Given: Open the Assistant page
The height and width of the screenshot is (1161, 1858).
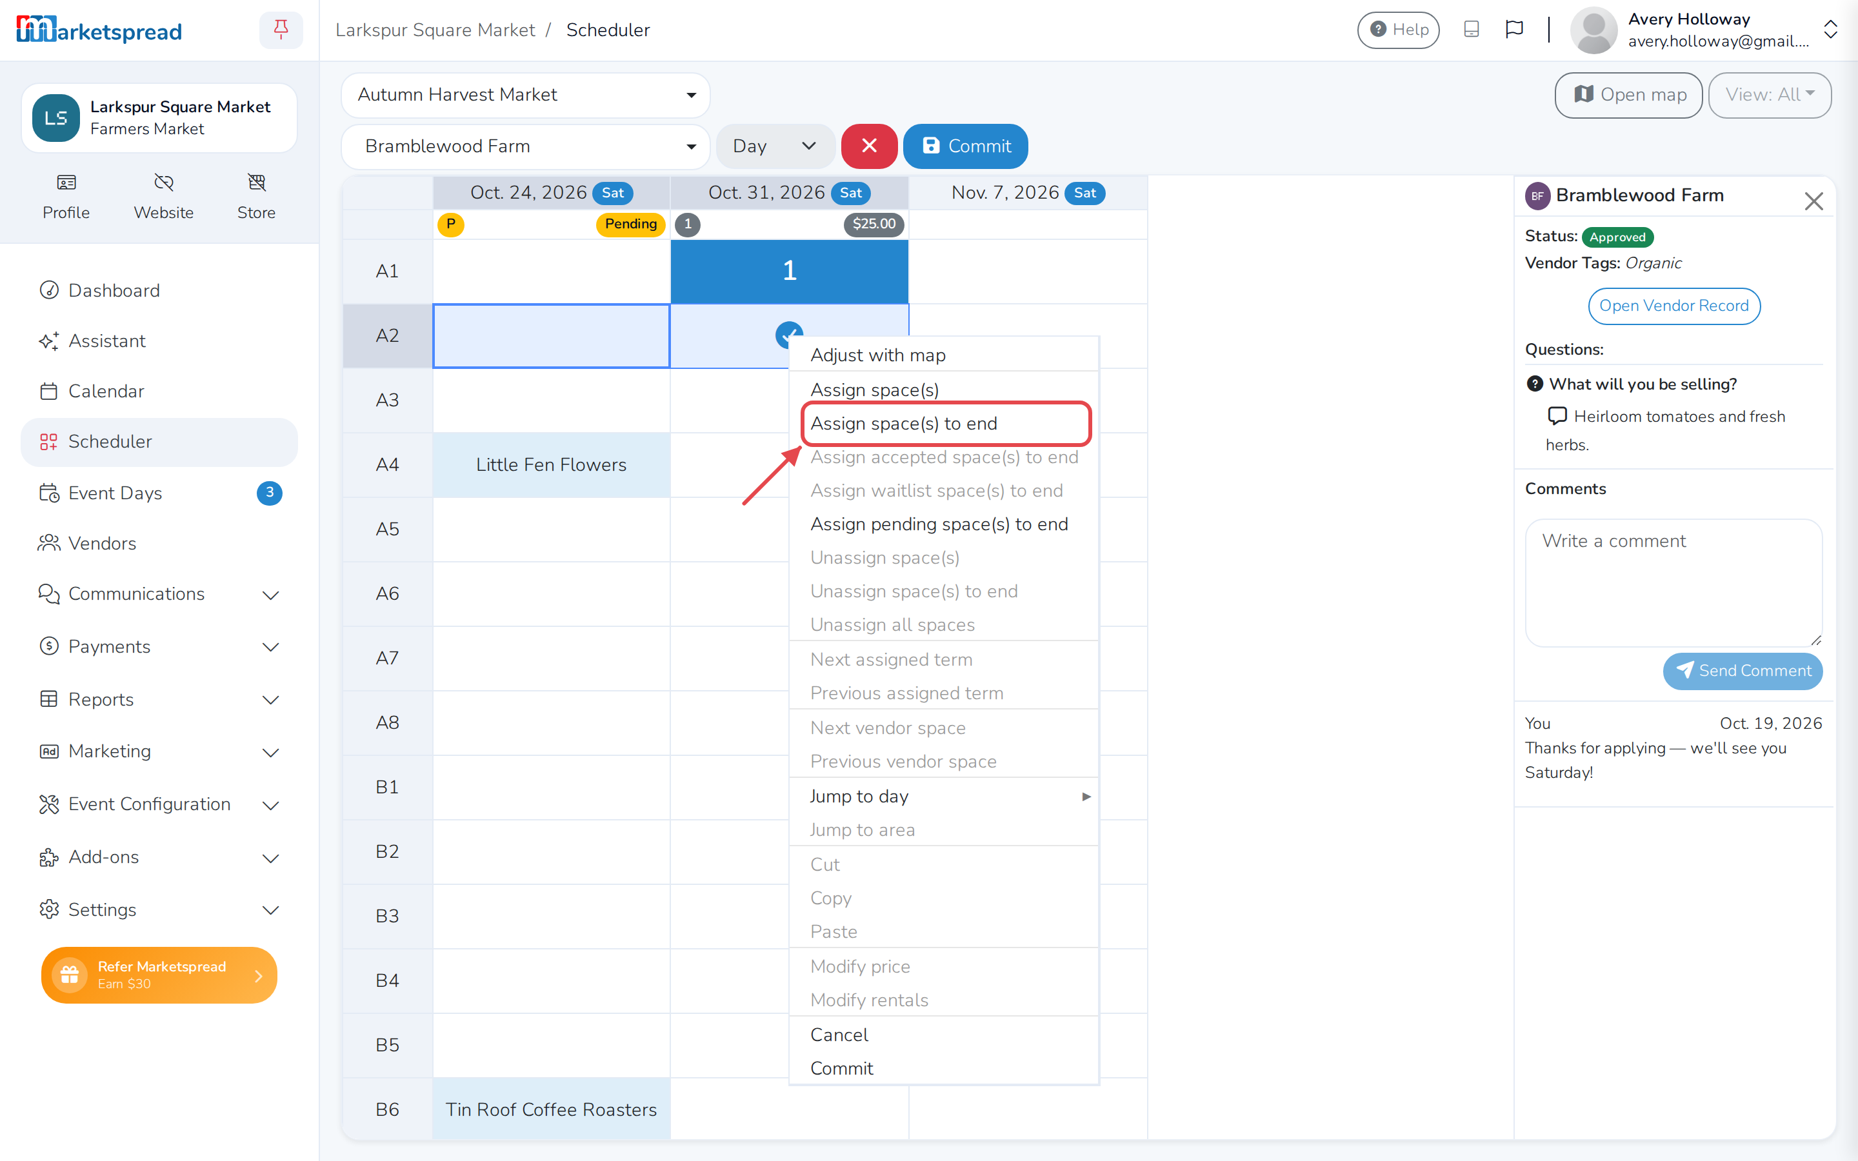Looking at the screenshot, I should click(x=159, y=341).
